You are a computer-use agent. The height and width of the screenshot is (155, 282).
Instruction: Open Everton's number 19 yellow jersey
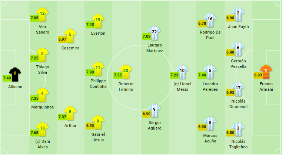click(98, 21)
